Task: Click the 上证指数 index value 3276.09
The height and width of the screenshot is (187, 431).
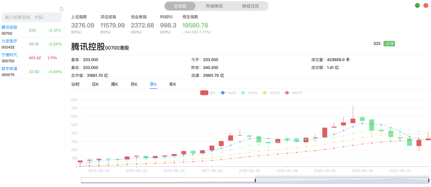Action: click(83, 25)
